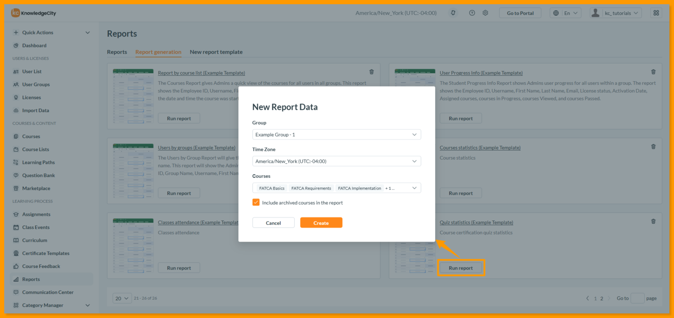The height and width of the screenshot is (318, 674).
Task: Click the Dashboard sidebar icon
Action: tap(16, 45)
